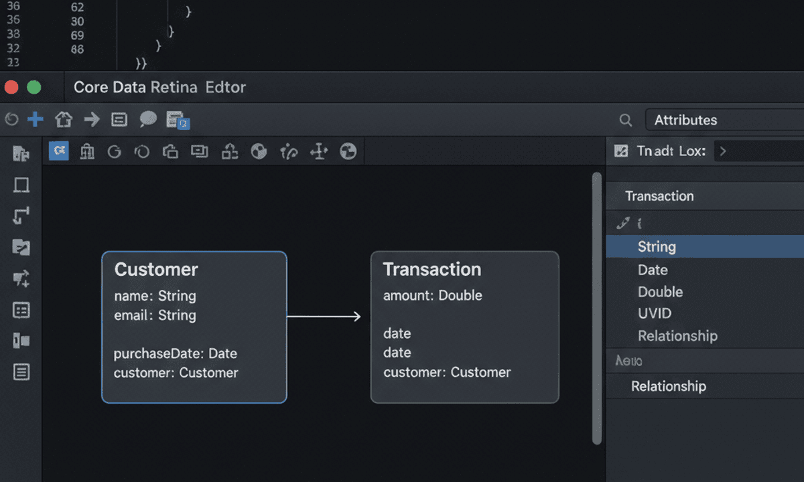Toggle the highlighted document pages icon near the toolbar
Image resolution: width=804 pixels, height=482 pixels.
pos(176,120)
